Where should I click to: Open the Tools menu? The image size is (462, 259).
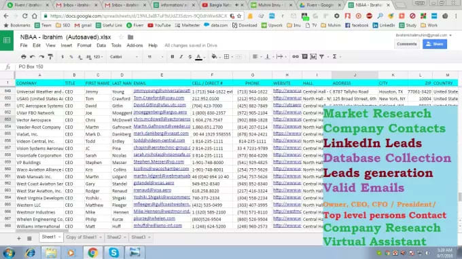pyautogui.click(x=116, y=45)
